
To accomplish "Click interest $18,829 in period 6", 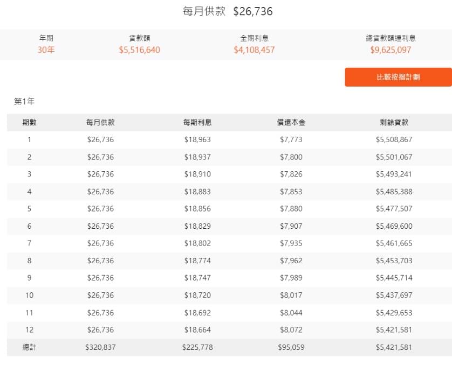I will click(x=197, y=226).
